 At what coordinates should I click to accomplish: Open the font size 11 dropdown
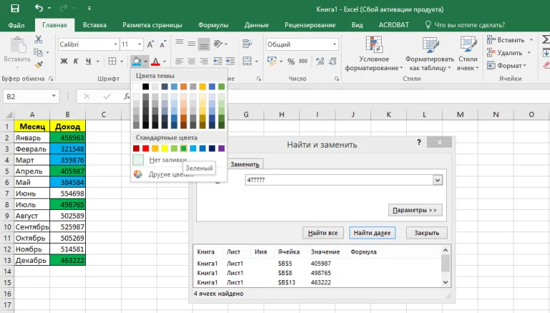[140, 44]
